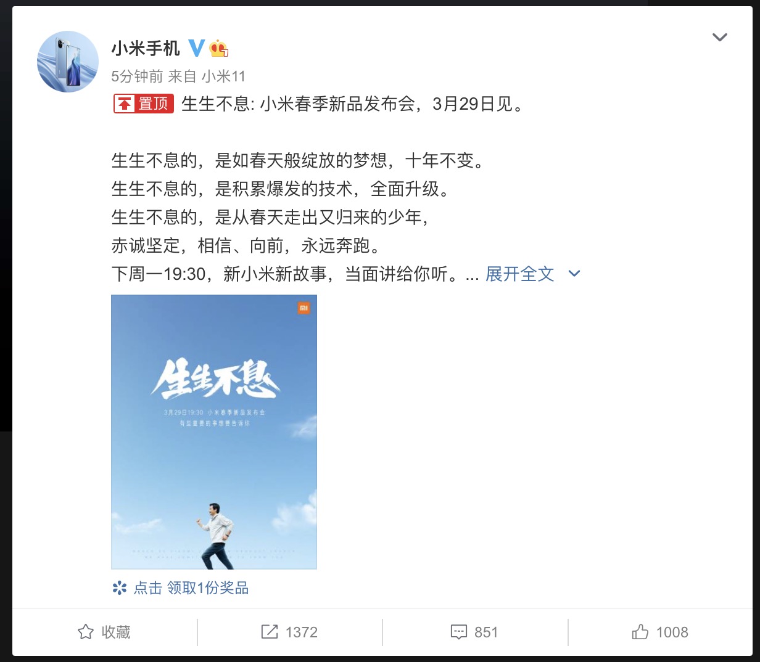
Task: Click the 小米11 source device link
Action: (224, 76)
